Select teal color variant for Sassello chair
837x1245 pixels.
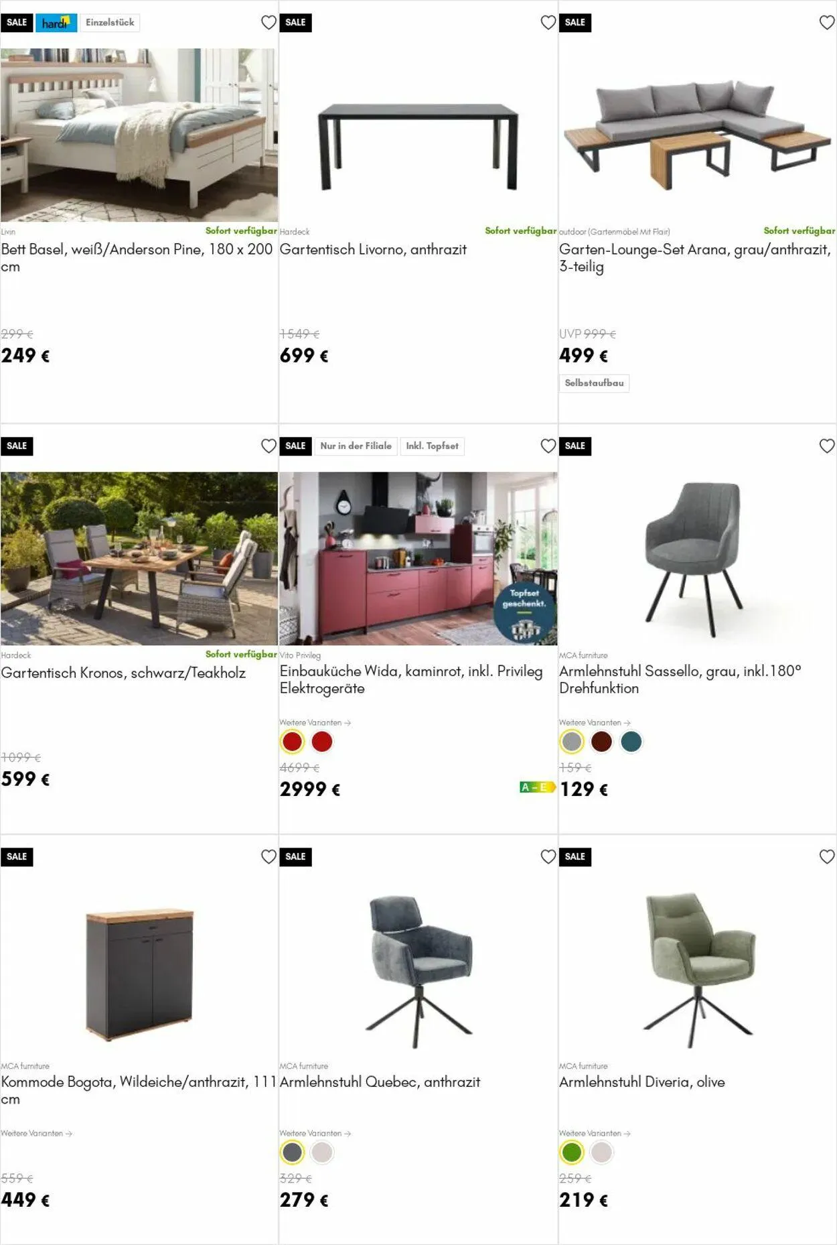(x=631, y=742)
